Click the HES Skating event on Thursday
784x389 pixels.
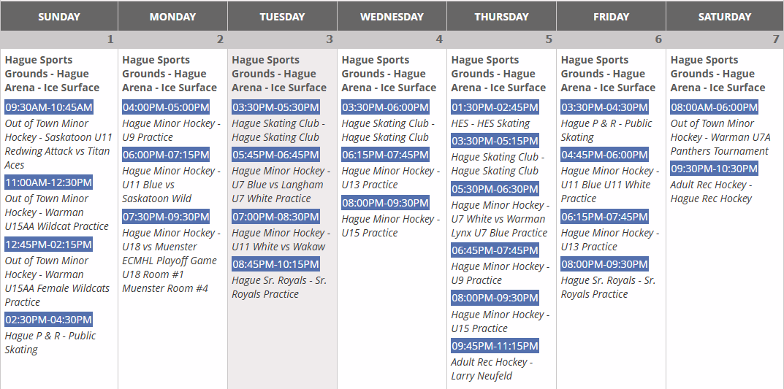tap(490, 123)
